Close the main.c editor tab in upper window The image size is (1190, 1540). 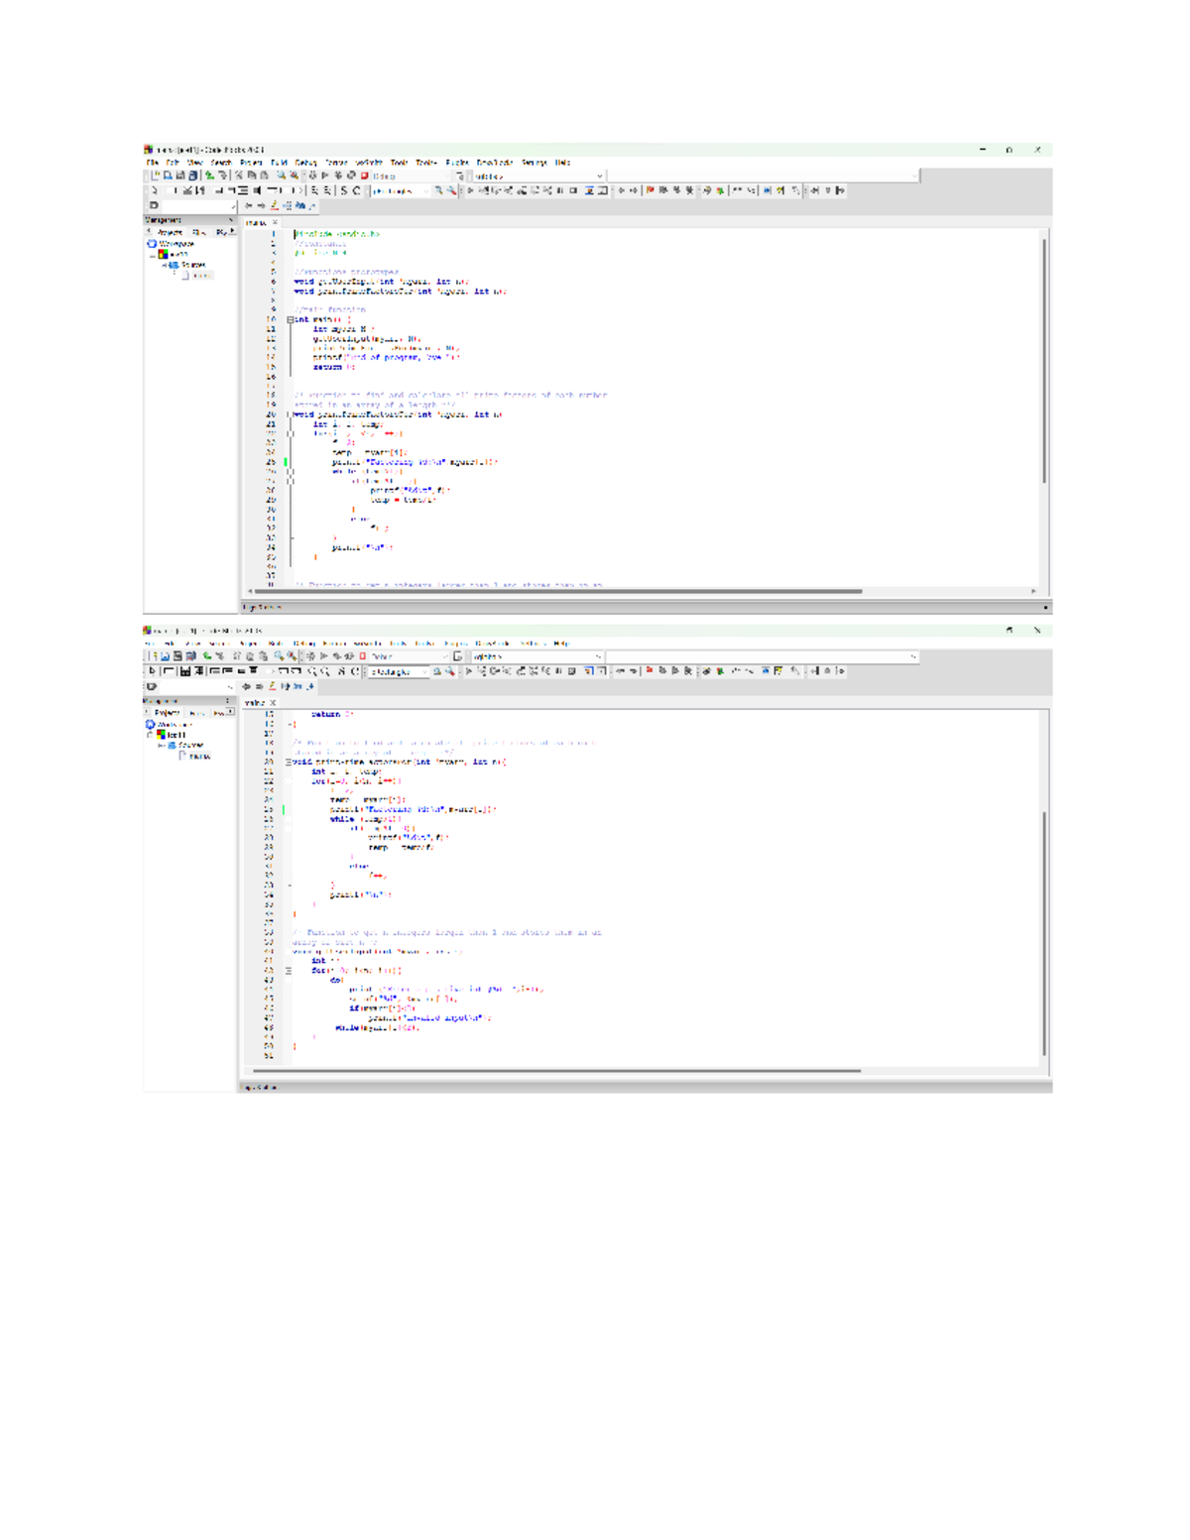(276, 222)
